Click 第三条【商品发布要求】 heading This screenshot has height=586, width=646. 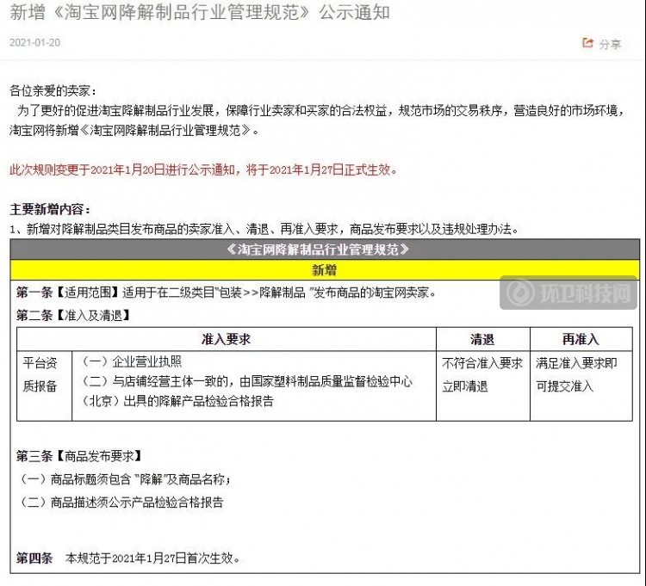(x=79, y=455)
